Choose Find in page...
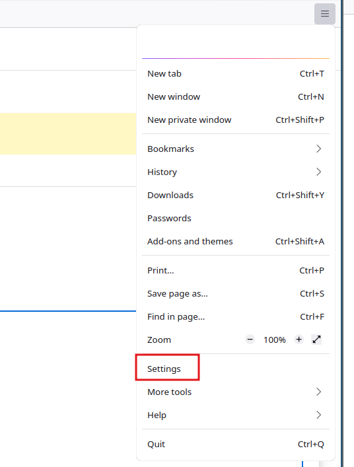This screenshot has height=467, width=354. pyautogui.click(x=236, y=316)
